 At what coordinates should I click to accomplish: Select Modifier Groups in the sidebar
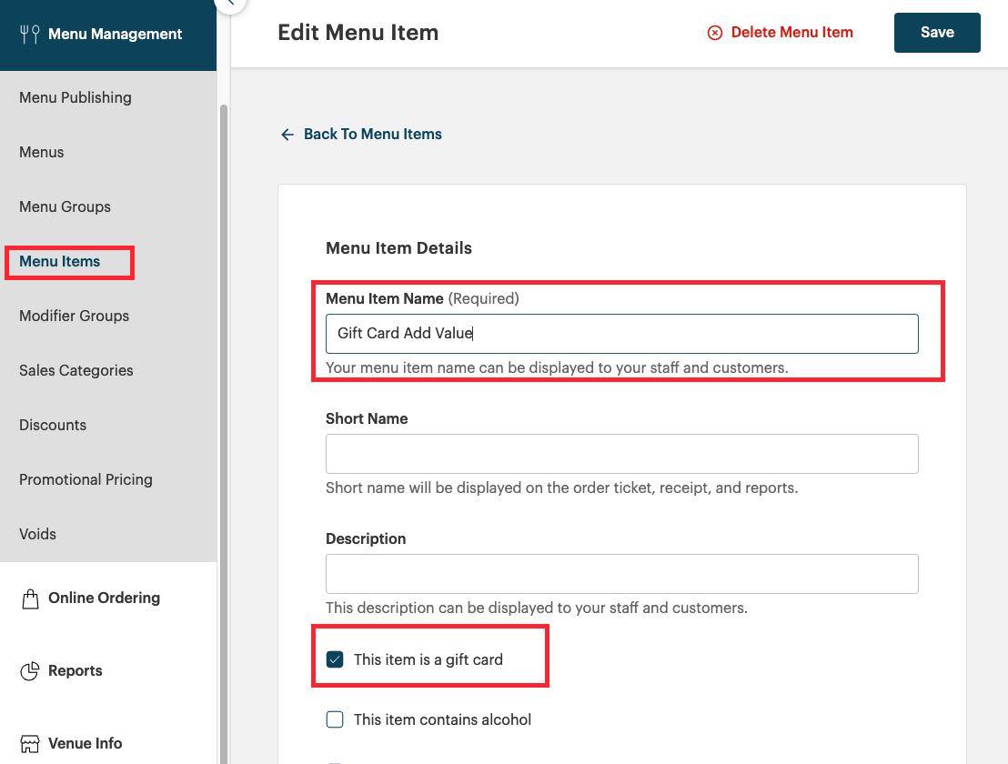pyautogui.click(x=74, y=316)
